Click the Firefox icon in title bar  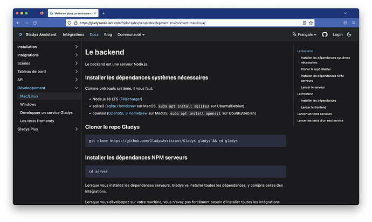pyautogui.click(x=42, y=13)
